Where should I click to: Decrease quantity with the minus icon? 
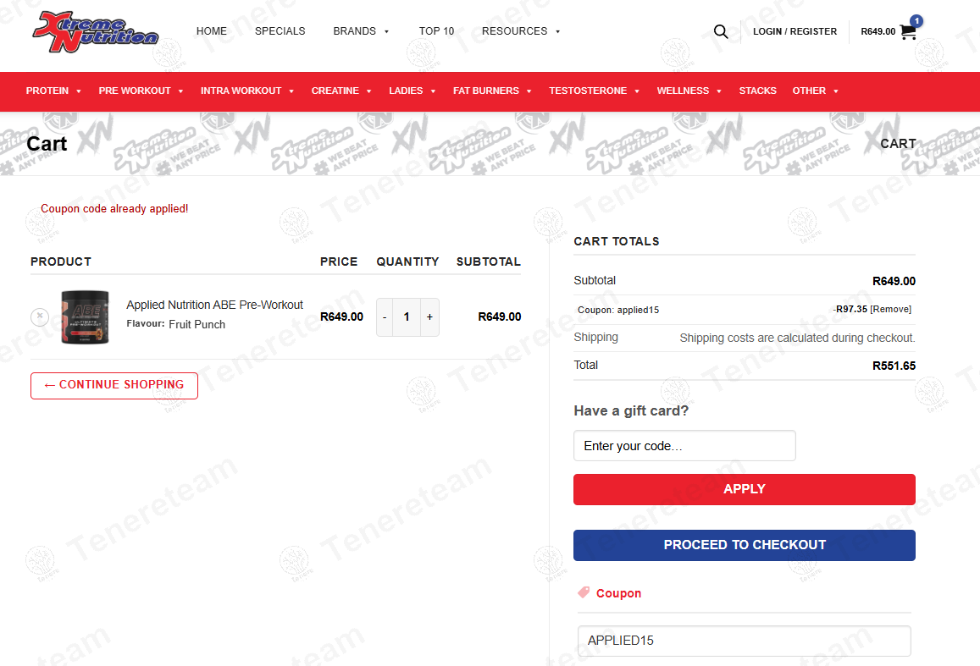coord(385,316)
